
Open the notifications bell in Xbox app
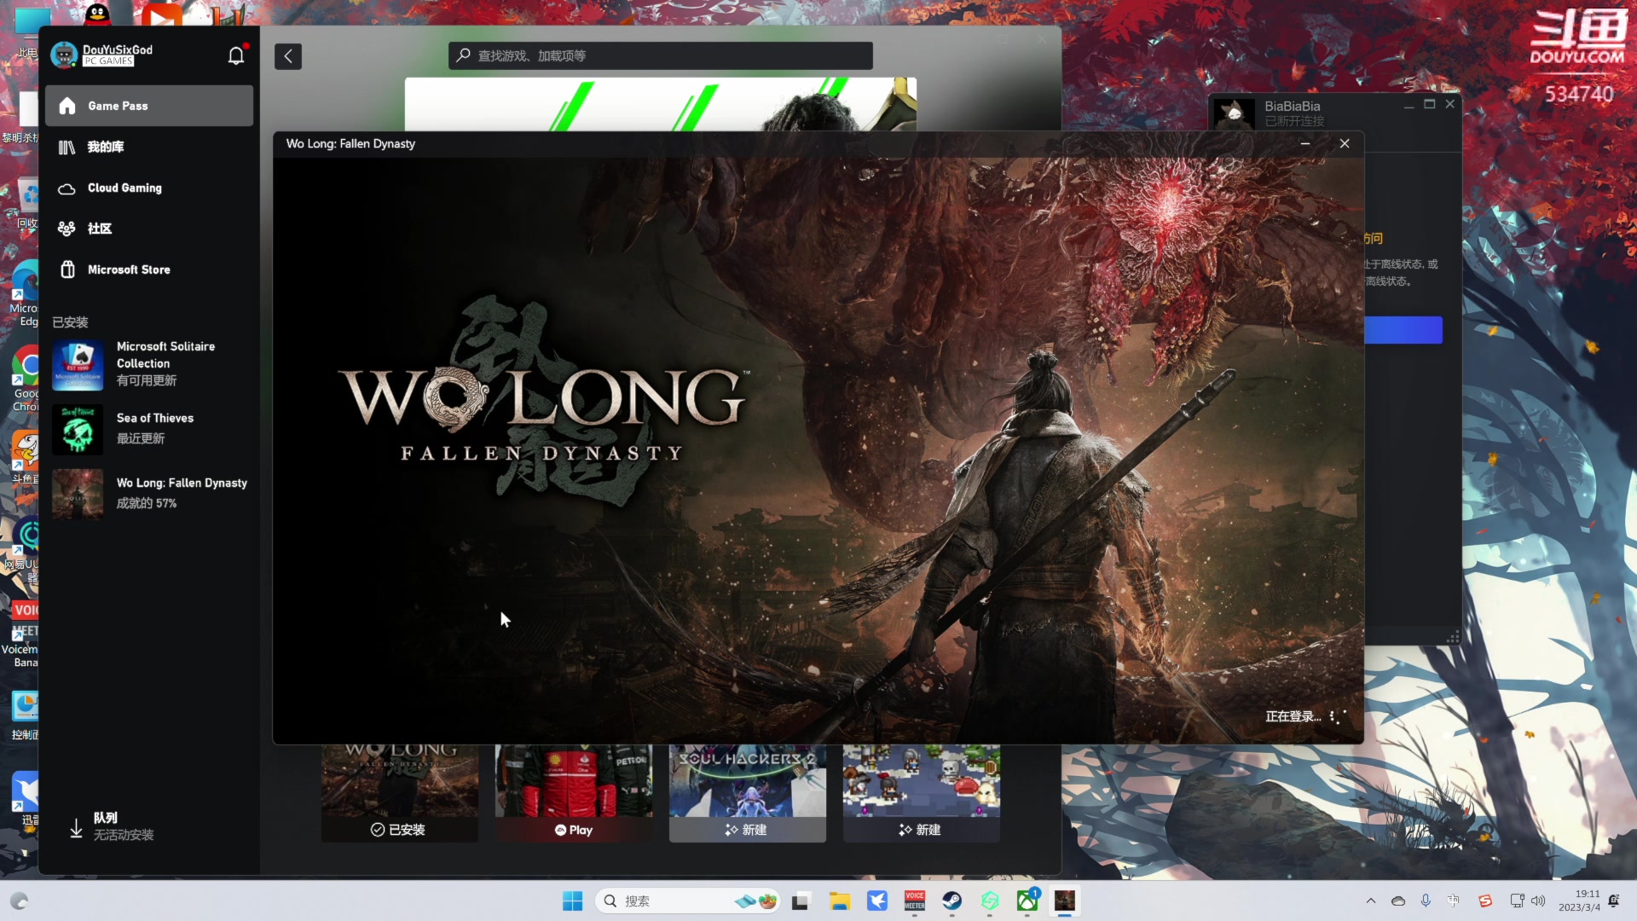point(236,55)
